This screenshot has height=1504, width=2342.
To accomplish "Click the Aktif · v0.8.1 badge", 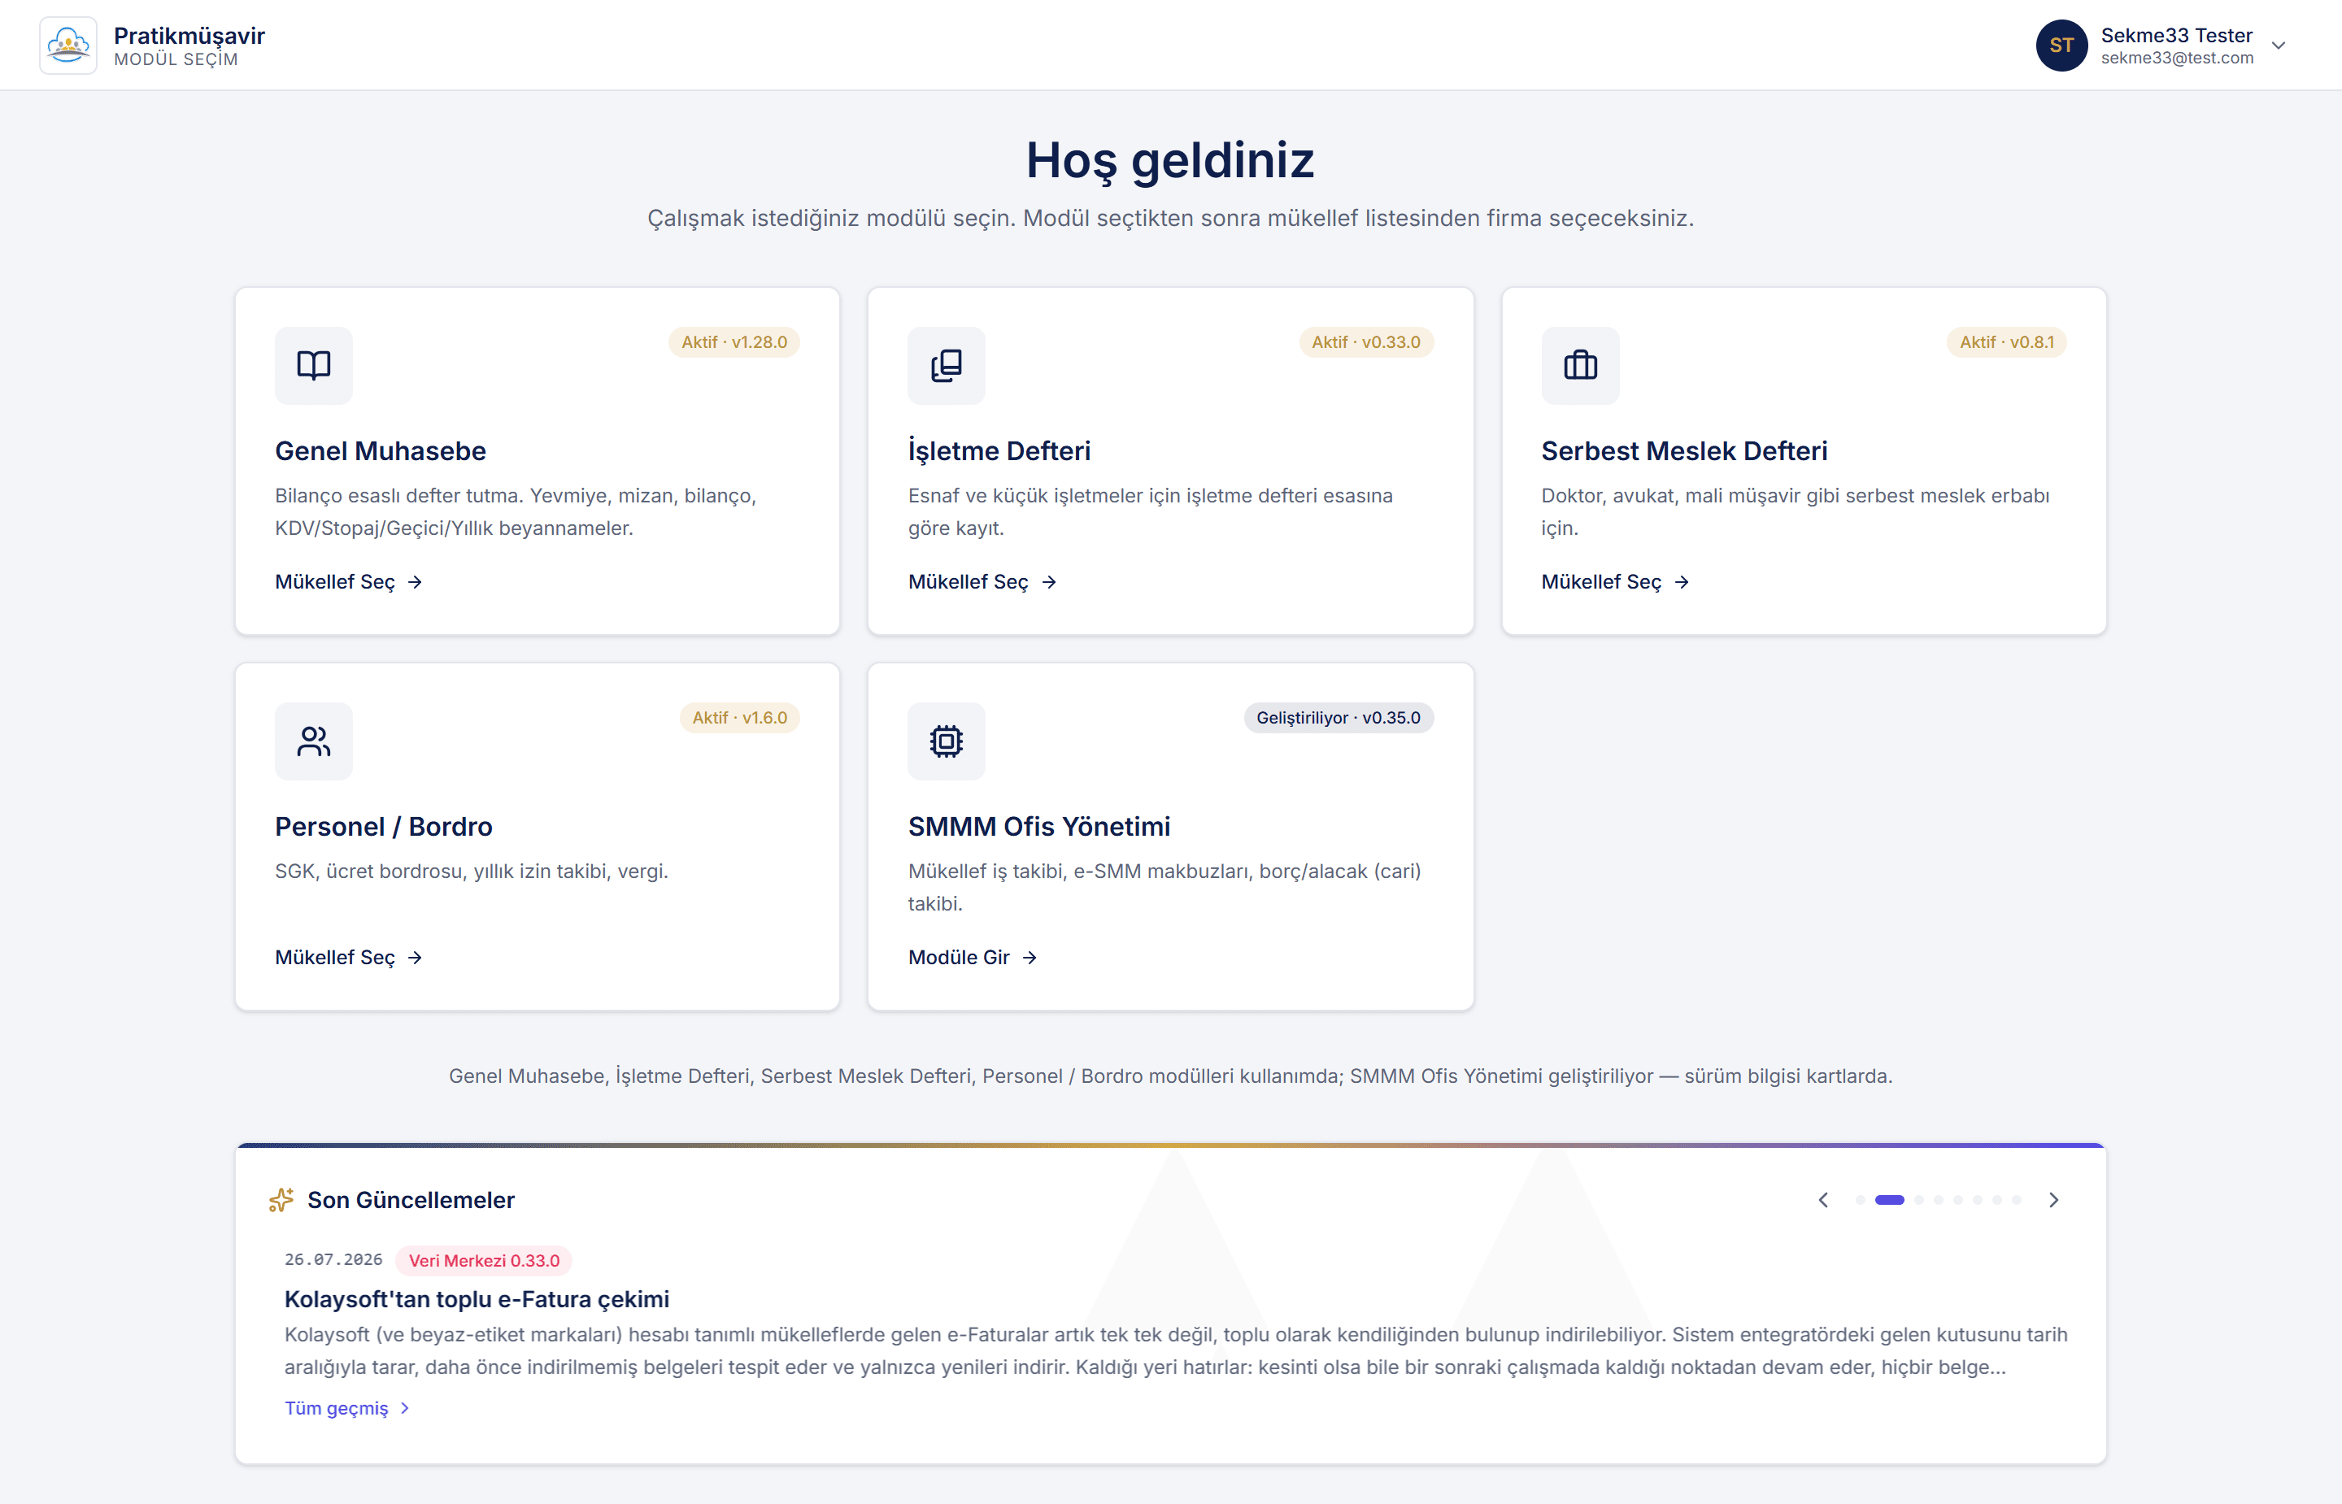I will click(2006, 341).
